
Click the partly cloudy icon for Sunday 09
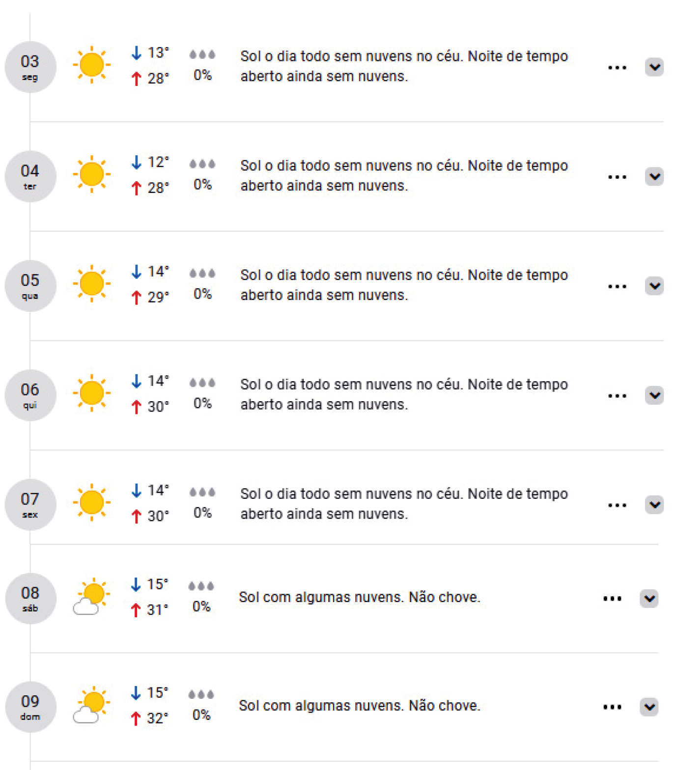tap(91, 705)
